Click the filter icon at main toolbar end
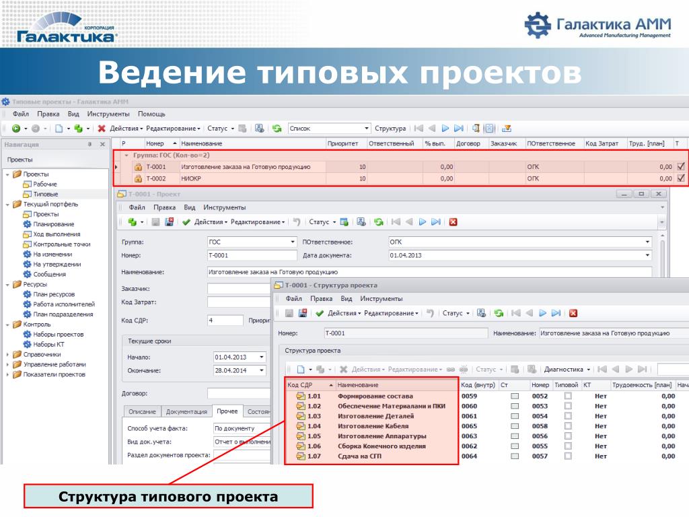689x517 pixels. tap(507, 129)
